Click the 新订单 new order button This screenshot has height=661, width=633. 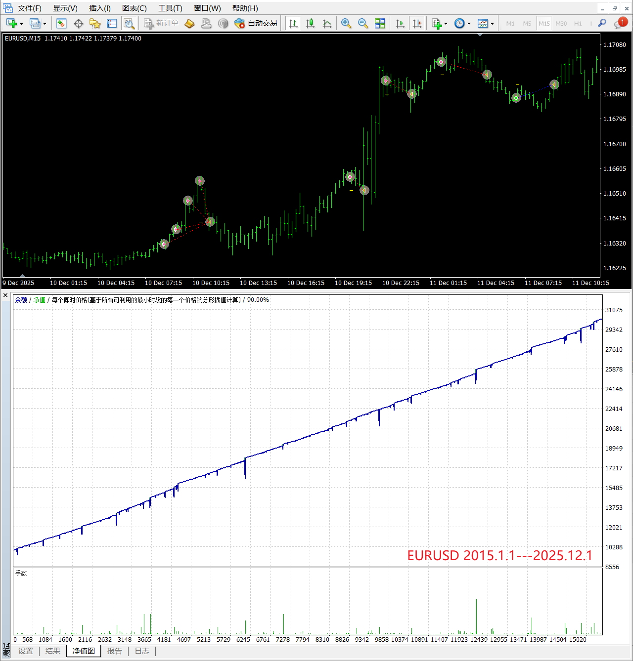click(x=161, y=23)
